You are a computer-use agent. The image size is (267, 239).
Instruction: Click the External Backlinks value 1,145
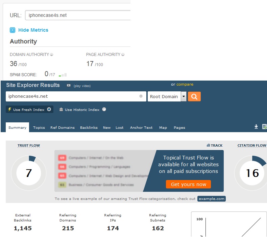click(x=23, y=228)
